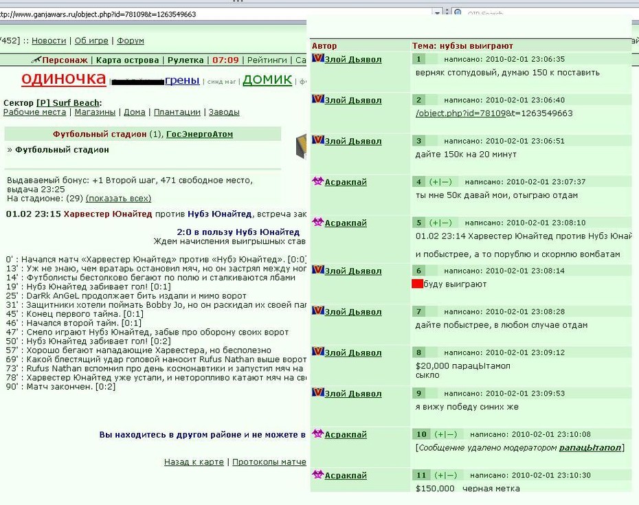639x505 pixels.
Task: Open moderator рапацЫтапол profile link
Action: tap(590, 447)
